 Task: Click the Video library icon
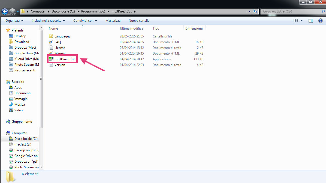click(11, 110)
